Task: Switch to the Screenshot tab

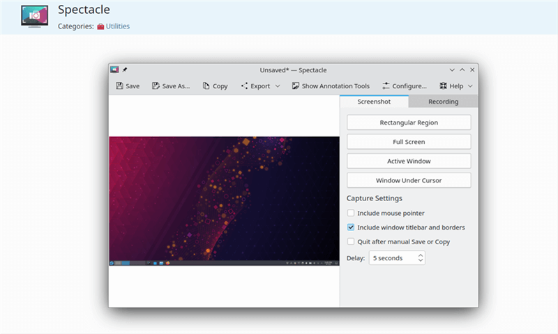Action: pos(374,102)
